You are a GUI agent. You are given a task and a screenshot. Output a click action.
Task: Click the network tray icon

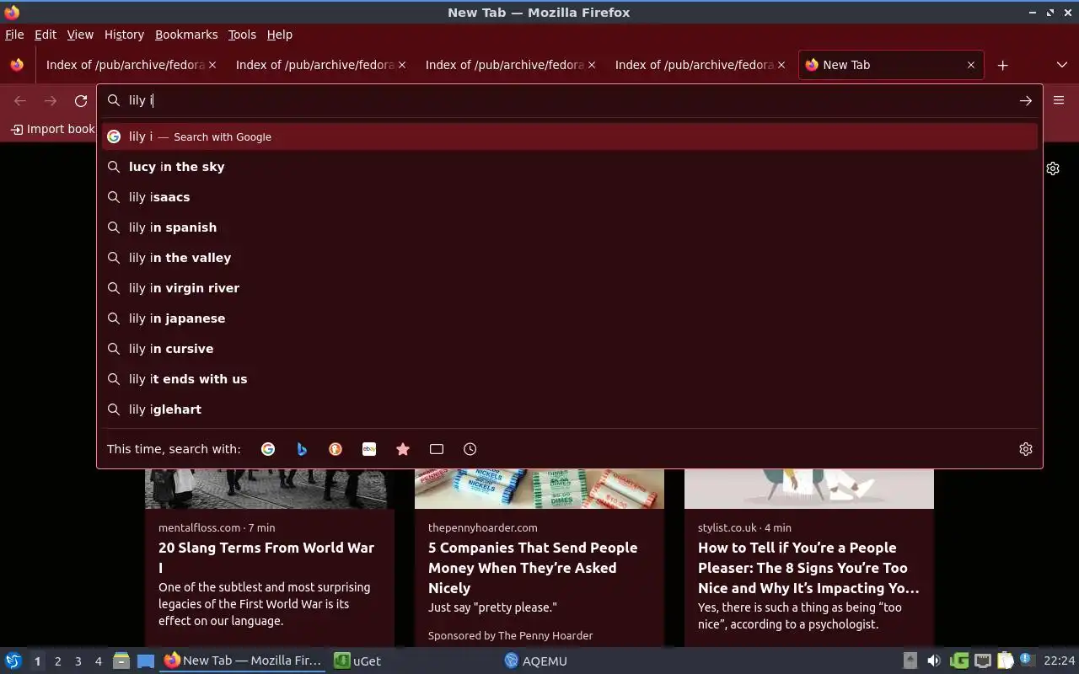(x=982, y=661)
